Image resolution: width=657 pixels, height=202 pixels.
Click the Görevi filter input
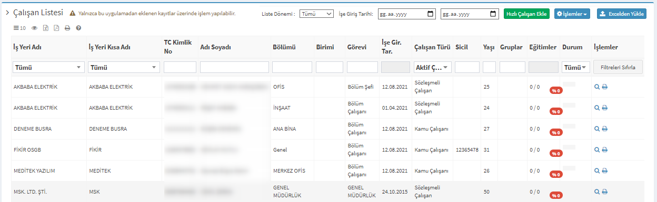pos(362,67)
